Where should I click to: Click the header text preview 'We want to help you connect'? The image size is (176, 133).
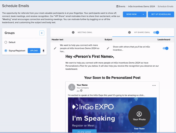click(79, 48)
